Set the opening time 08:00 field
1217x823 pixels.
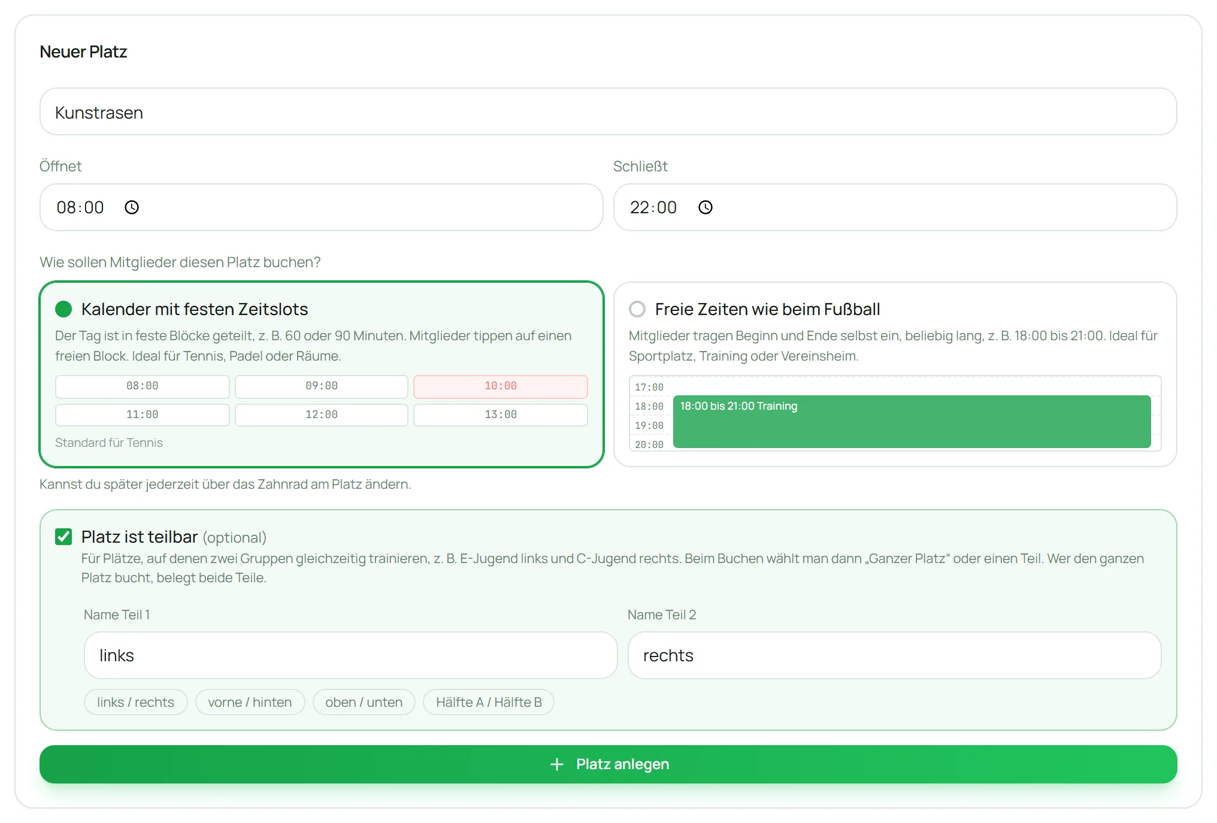click(322, 207)
